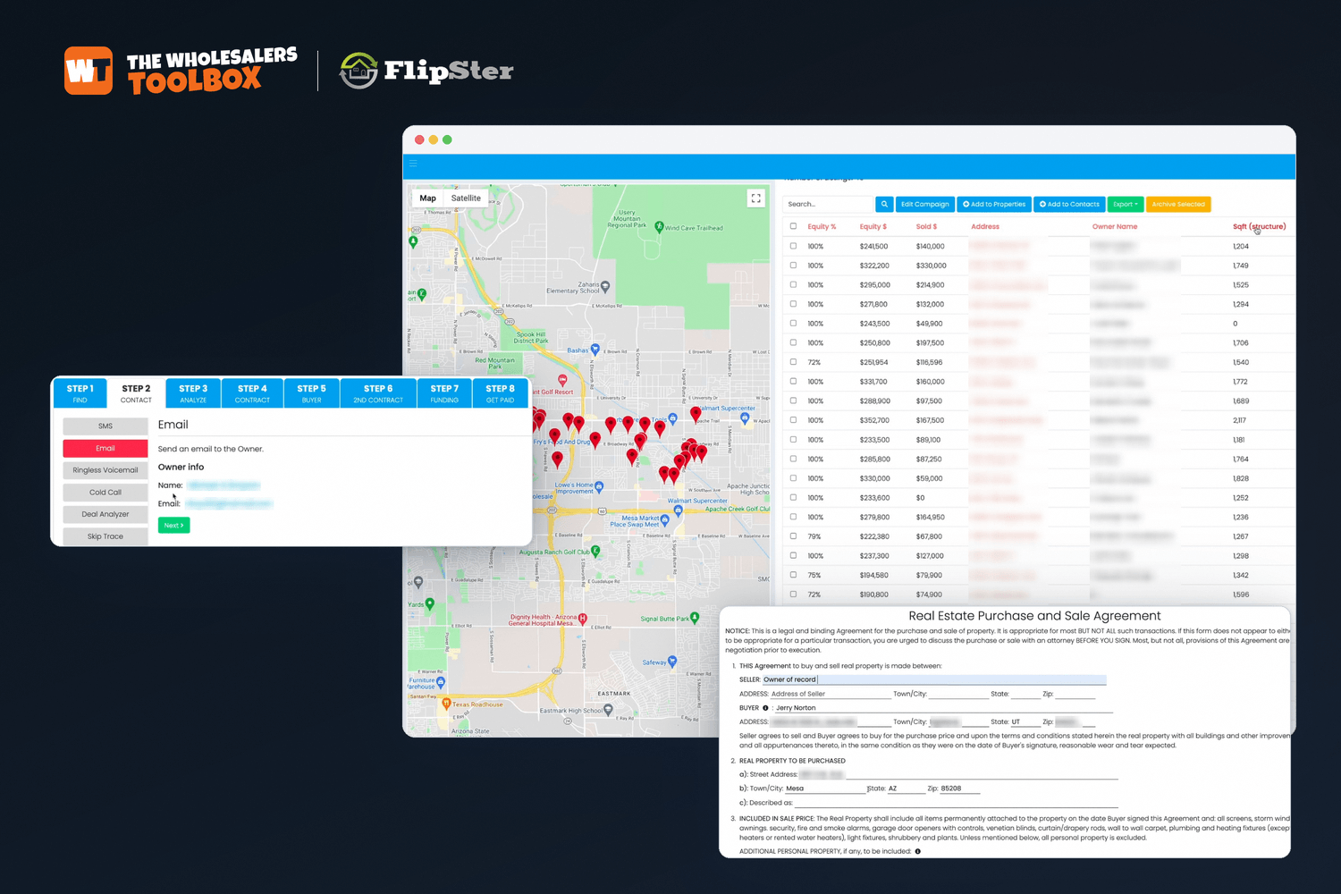Click the Augusta Ranch Golf Club marker
Image resolution: width=1341 pixels, height=894 pixels.
point(595,552)
